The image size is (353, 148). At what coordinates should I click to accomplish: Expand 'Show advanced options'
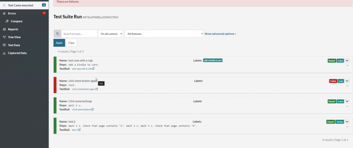(220, 34)
